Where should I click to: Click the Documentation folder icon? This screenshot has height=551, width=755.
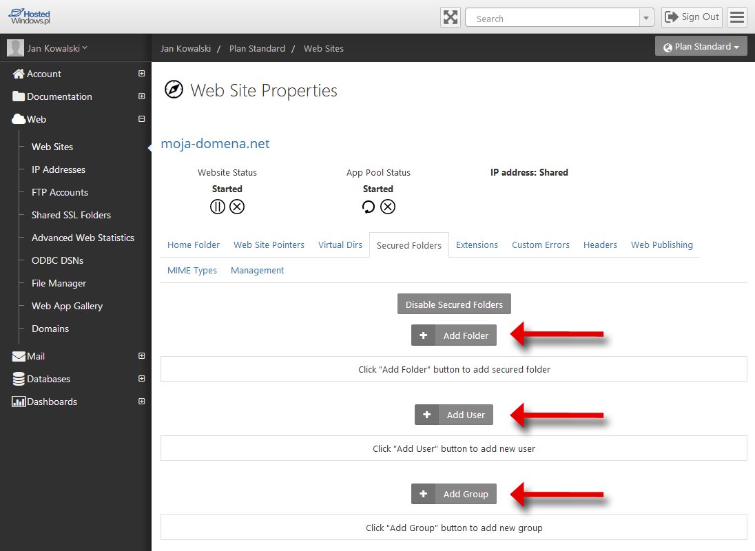click(19, 96)
